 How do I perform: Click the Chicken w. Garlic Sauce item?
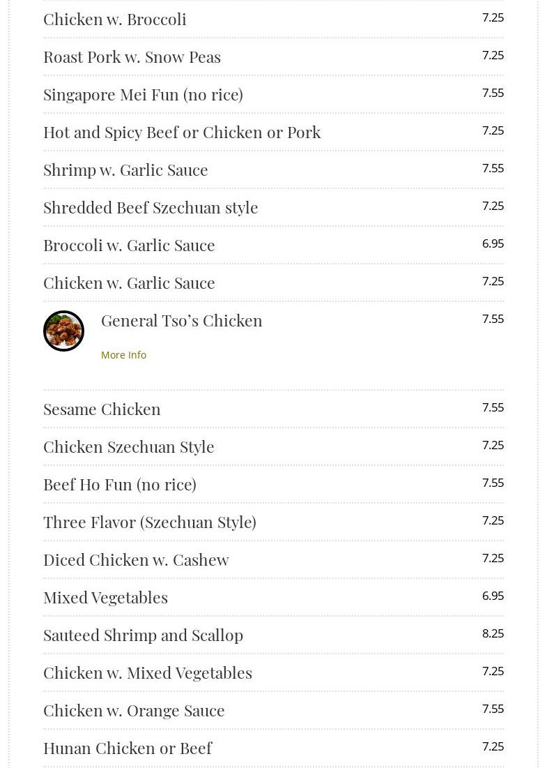pos(129,283)
